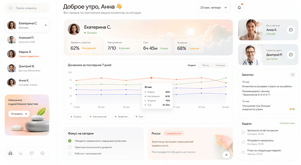Click the search magnifier icon
The height and width of the screenshot is (165, 301).
coord(10,8)
